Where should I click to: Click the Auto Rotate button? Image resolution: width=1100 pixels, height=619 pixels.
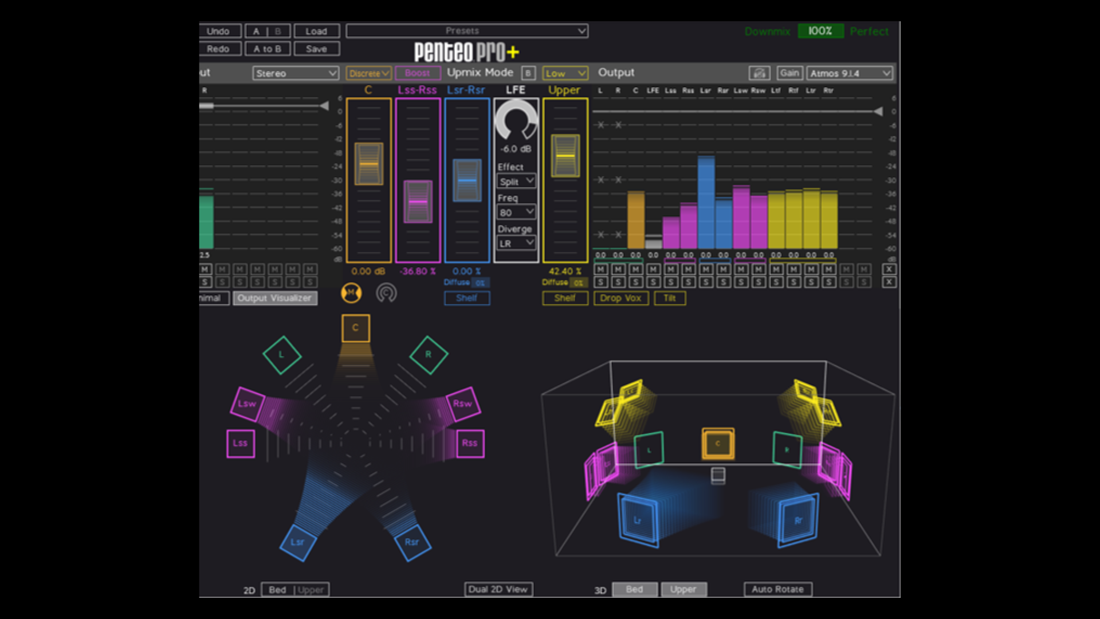778,589
